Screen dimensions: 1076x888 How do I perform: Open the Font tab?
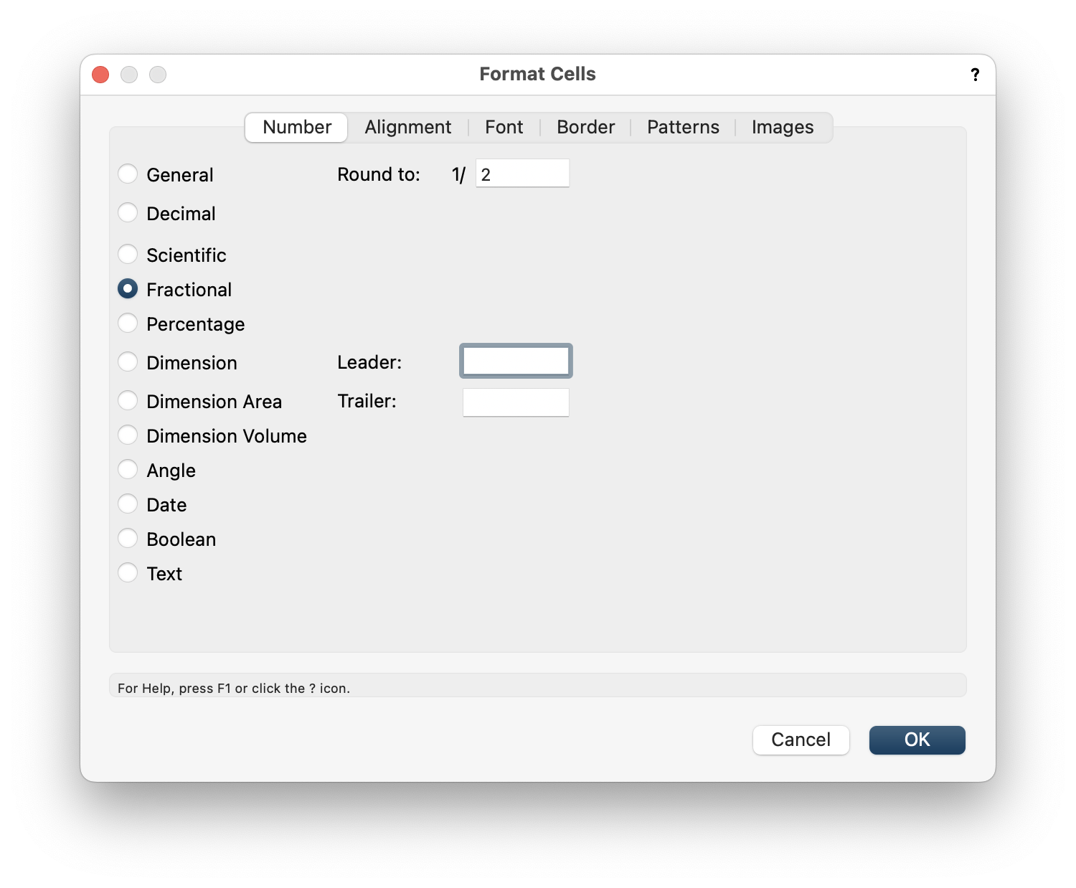504,128
